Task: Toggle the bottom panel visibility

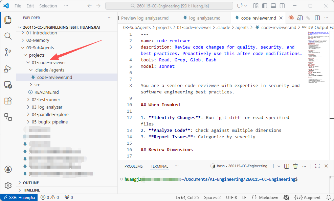Action: (x=273, y=6)
